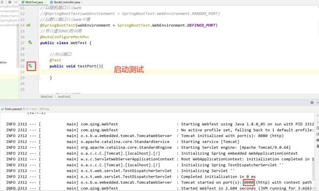Click 'Tomcat initialized with port(s): 8080' log line
This screenshot has width=319, height=191.
point(232,136)
